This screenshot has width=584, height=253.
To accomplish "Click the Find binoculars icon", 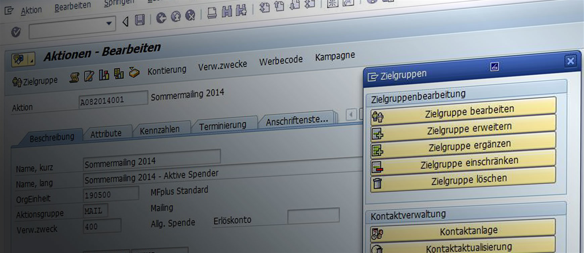I will [x=227, y=11].
